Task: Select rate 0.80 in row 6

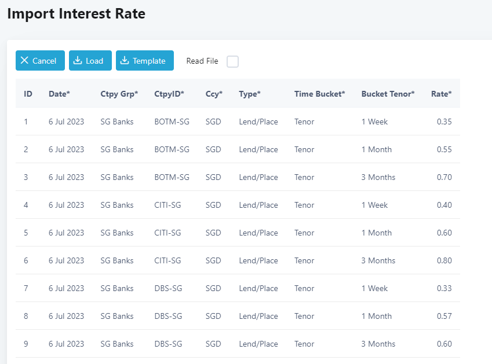Action: [x=444, y=260]
